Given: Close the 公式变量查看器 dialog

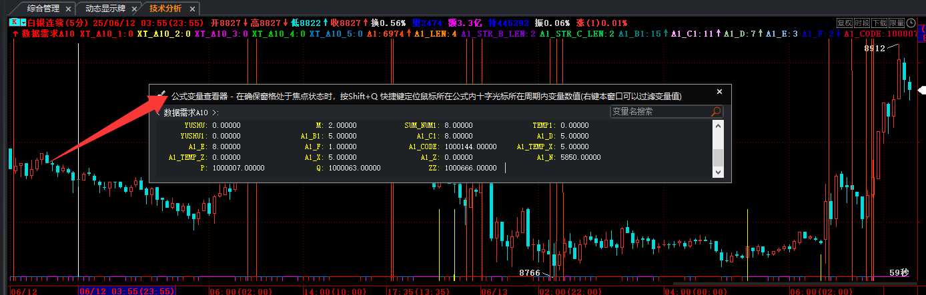Looking at the screenshot, I should [719, 92].
